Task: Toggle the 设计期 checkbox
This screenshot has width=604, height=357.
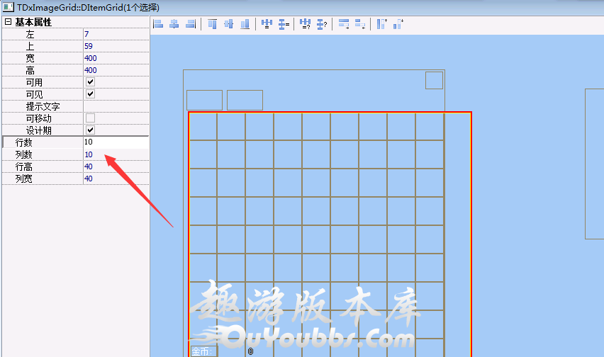Action: coord(90,130)
